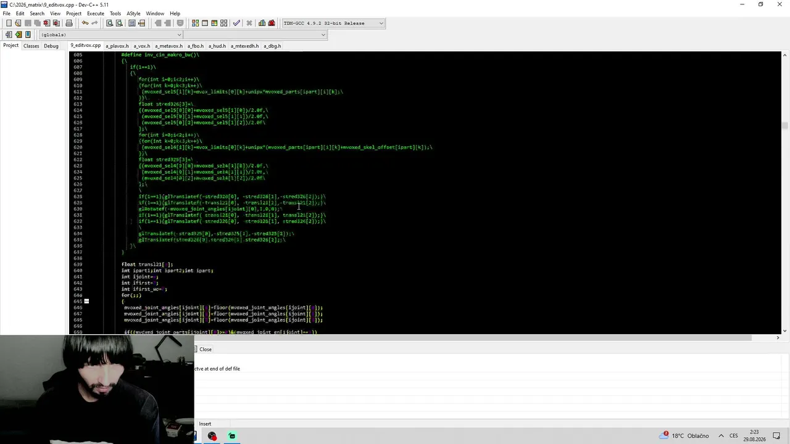
Task: Open the Tools menu
Action: click(x=115, y=14)
